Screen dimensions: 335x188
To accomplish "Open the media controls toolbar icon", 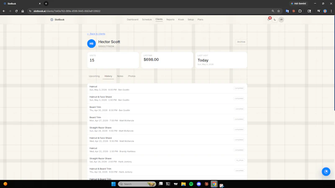I will pos(319,11).
